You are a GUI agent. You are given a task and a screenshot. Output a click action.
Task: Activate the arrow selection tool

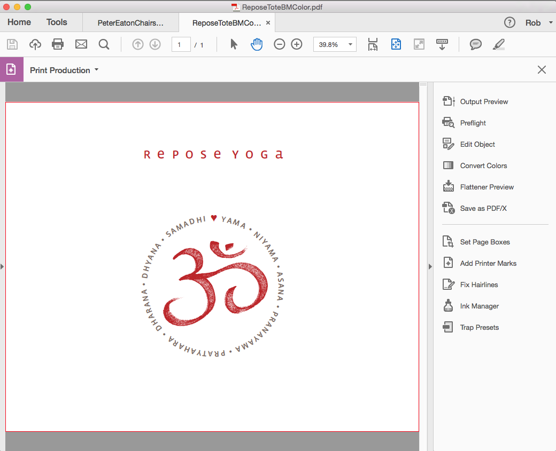(x=234, y=44)
